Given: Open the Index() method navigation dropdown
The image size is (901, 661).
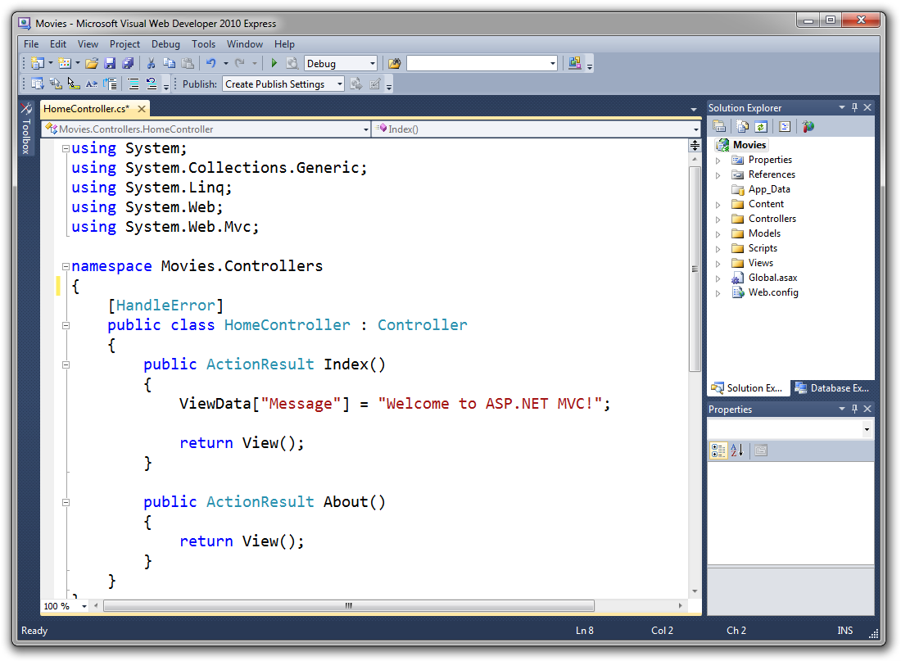Looking at the screenshot, I should (x=695, y=129).
